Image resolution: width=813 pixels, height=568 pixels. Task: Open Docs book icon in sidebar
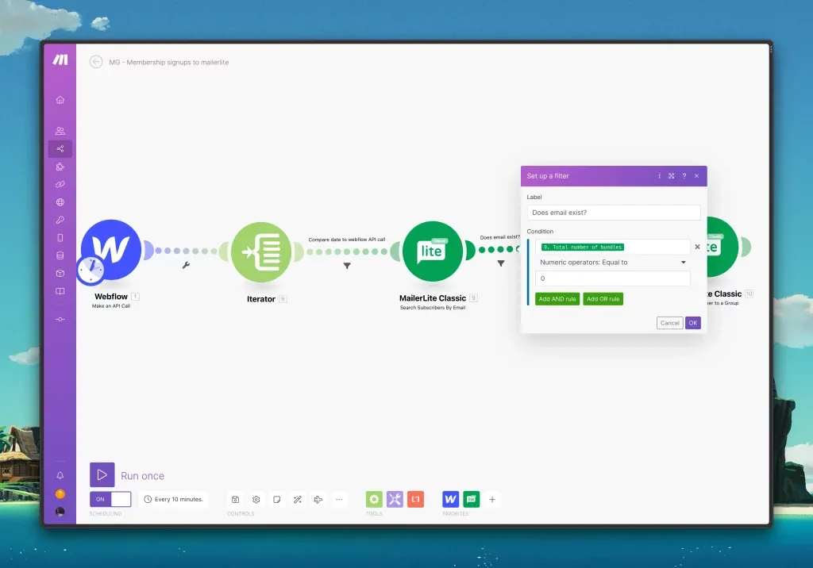60,291
